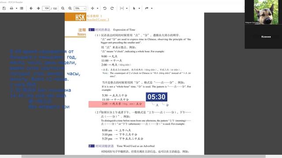Click the share/forward arrow icon
The height and width of the screenshot is (158, 282).
click(x=147, y=8)
